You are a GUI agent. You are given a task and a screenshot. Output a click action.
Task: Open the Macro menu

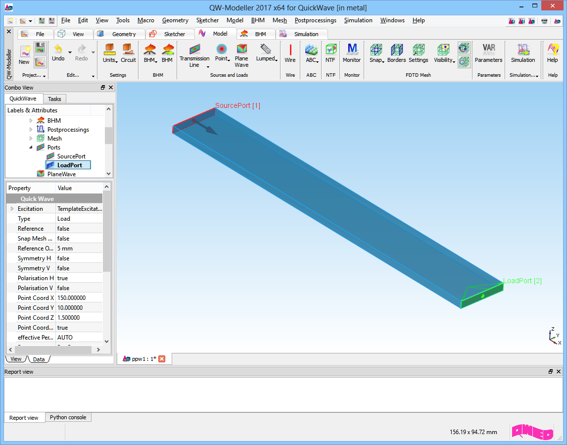[x=146, y=20]
